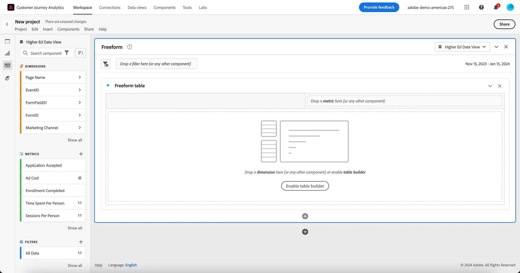This screenshot has width=520, height=273.
Task: Add visualization with plus inside panel
Action: tap(305, 216)
